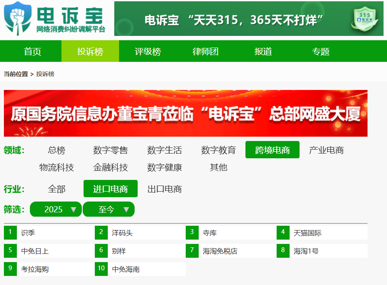Open the 2025 year dropdown
Image resolution: width=387 pixels, height=285 pixels.
(x=56, y=209)
